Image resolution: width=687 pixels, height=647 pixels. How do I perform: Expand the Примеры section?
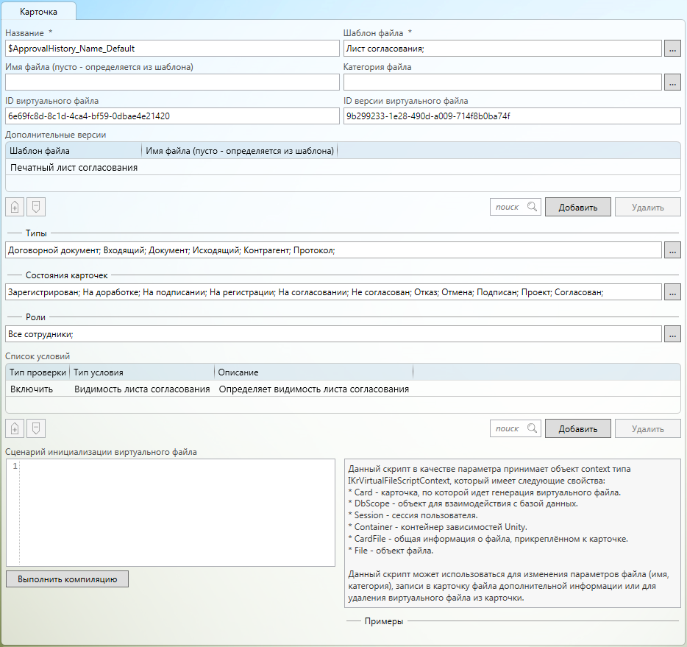pos(384,622)
